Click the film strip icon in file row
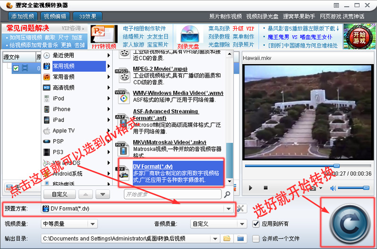Screen dimensions: 377x249 pyautogui.click(x=25, y=68)
